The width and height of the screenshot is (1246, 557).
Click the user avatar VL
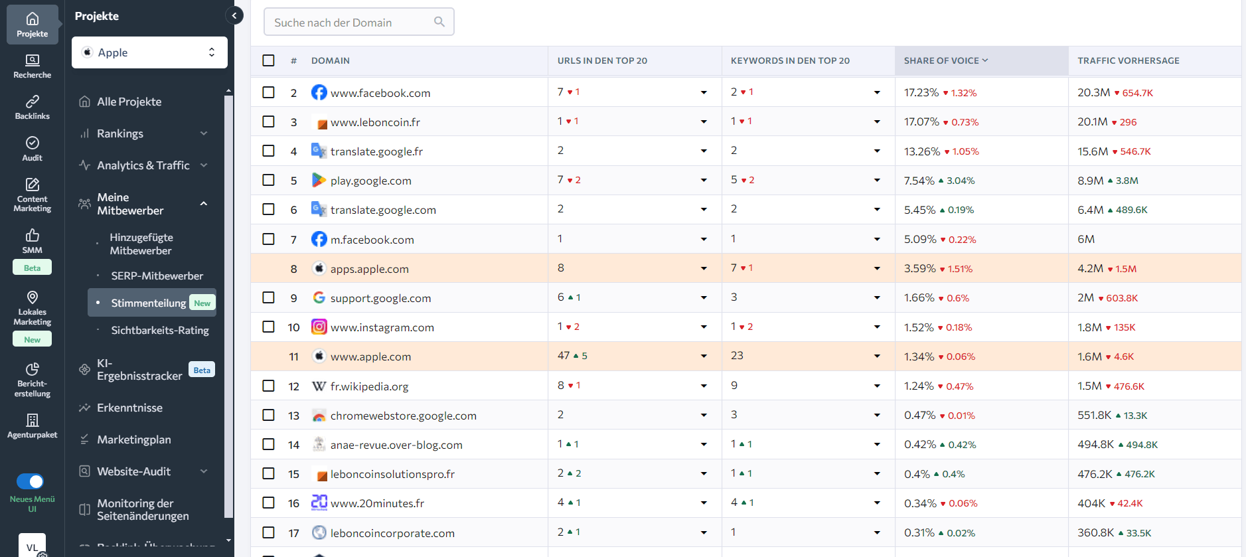[x=32, y=546]
